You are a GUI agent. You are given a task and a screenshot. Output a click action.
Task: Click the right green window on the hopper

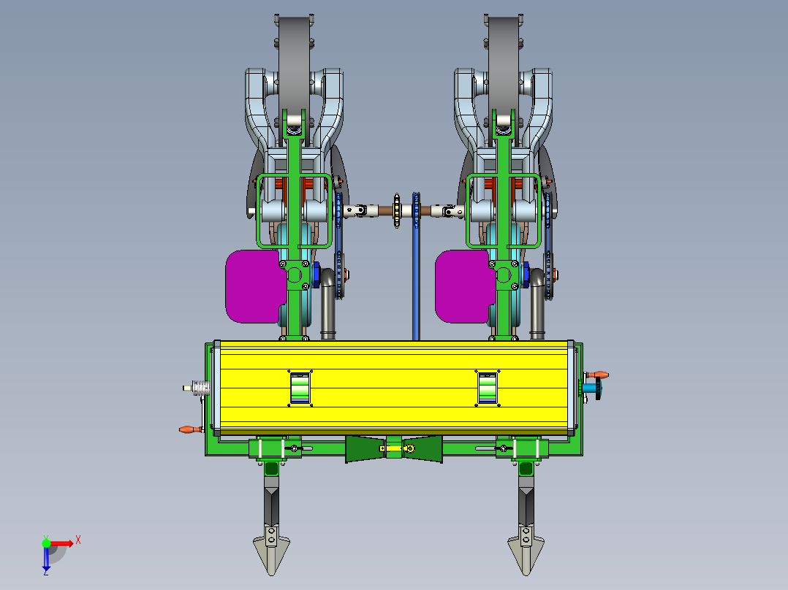click(x=488, y=388)
